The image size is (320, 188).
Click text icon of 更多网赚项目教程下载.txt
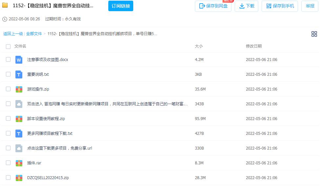(x=19, y=134)
